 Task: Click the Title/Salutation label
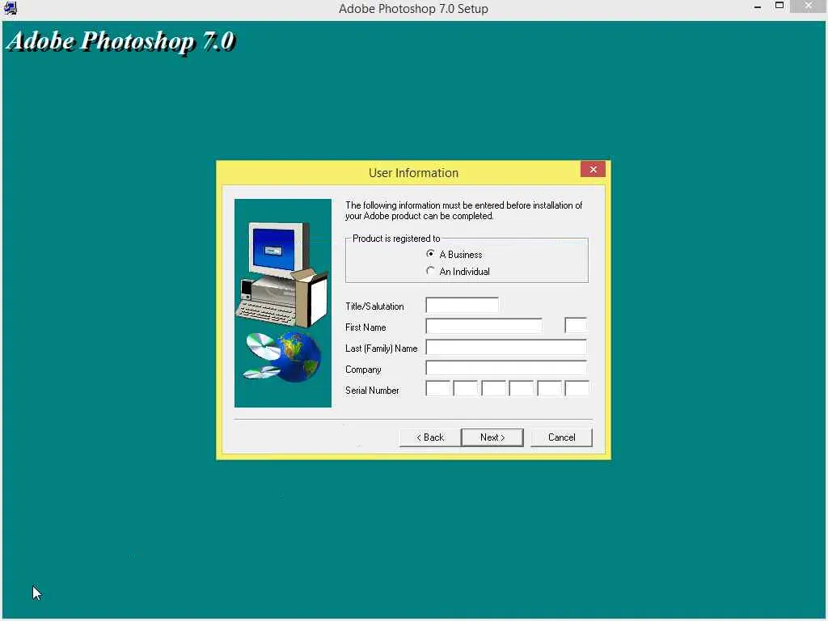[374, 306]
